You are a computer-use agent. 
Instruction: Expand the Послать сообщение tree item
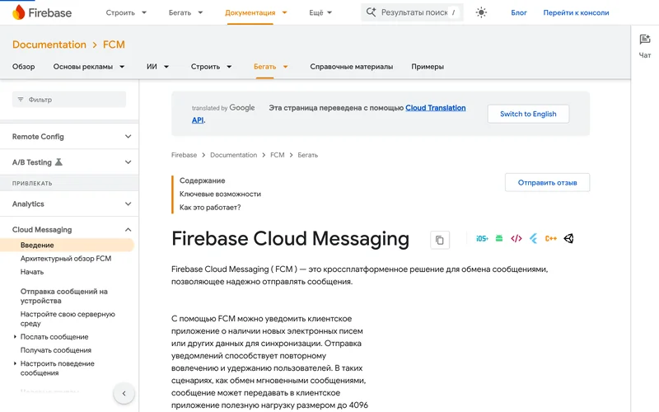[15, 337]
